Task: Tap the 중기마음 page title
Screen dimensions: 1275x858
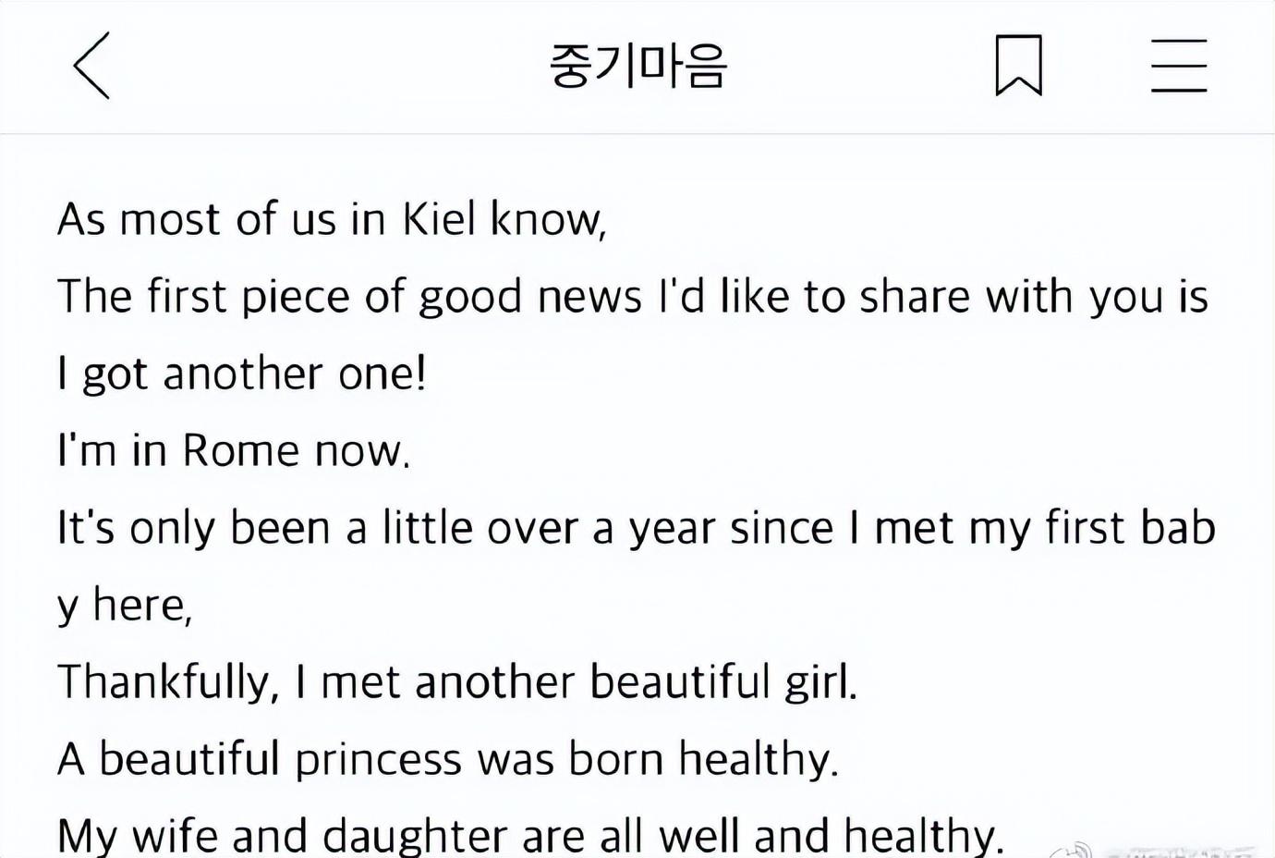Action: 638,66
